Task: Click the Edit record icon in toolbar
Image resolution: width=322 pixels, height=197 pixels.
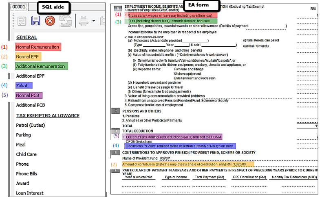Action: (x=22, y=21)
